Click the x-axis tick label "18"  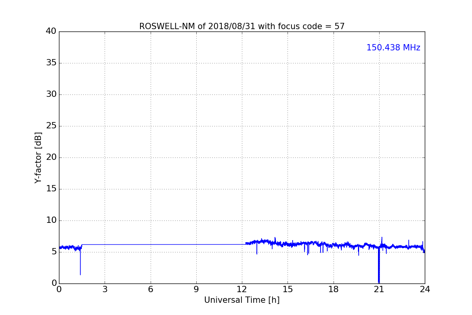[x=334, y=289]
